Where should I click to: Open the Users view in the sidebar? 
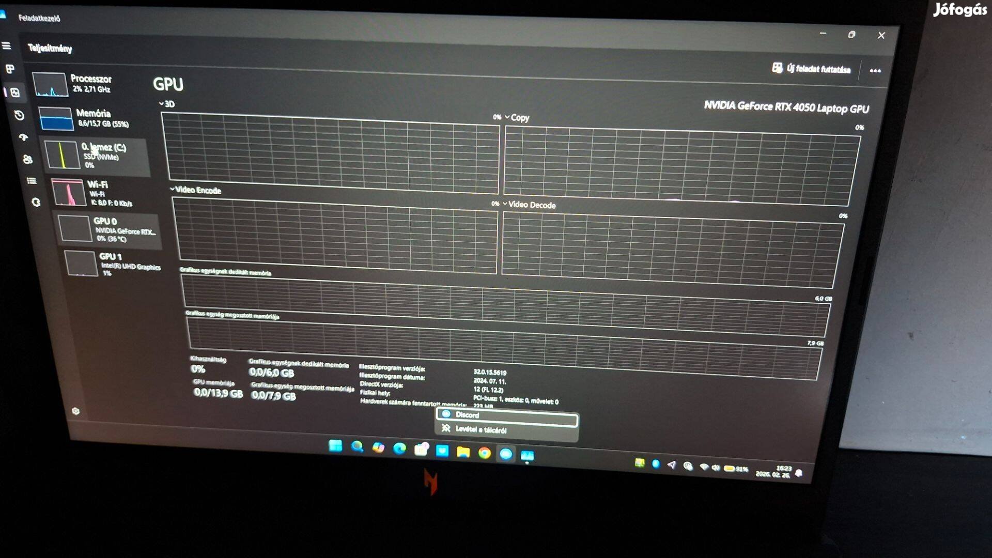[x=27, y=159]
